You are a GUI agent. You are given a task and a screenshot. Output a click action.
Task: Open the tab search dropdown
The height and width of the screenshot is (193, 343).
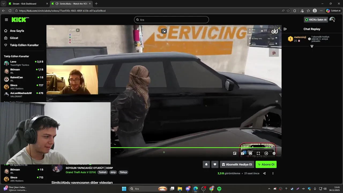3,3
